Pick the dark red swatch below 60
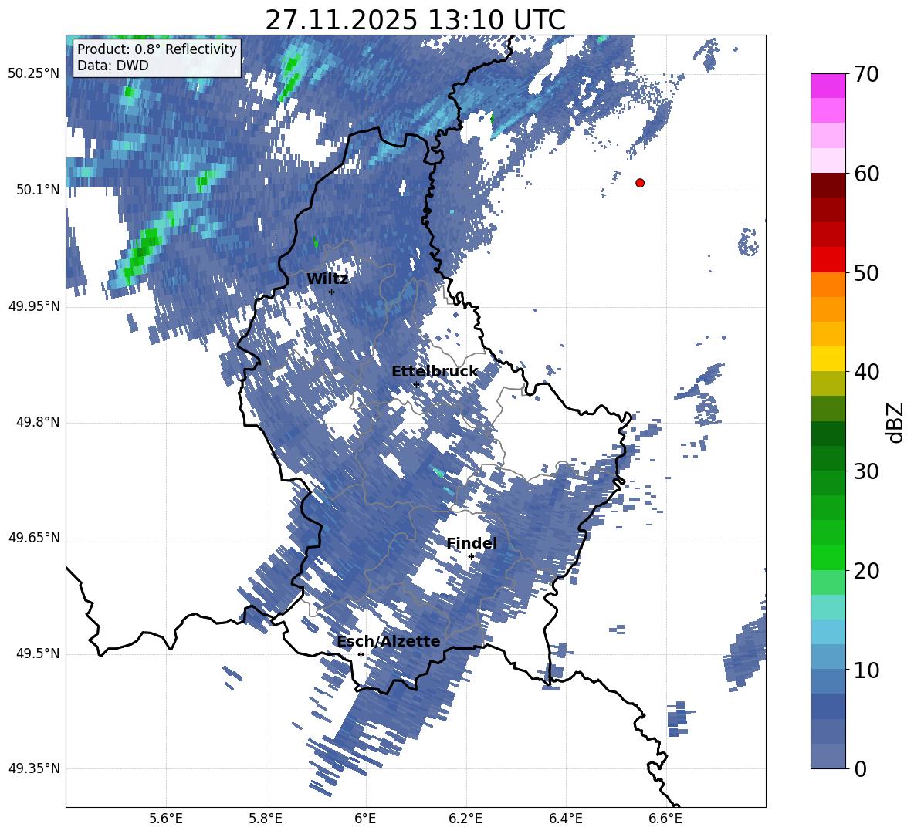914x834 pixels. 828,186
